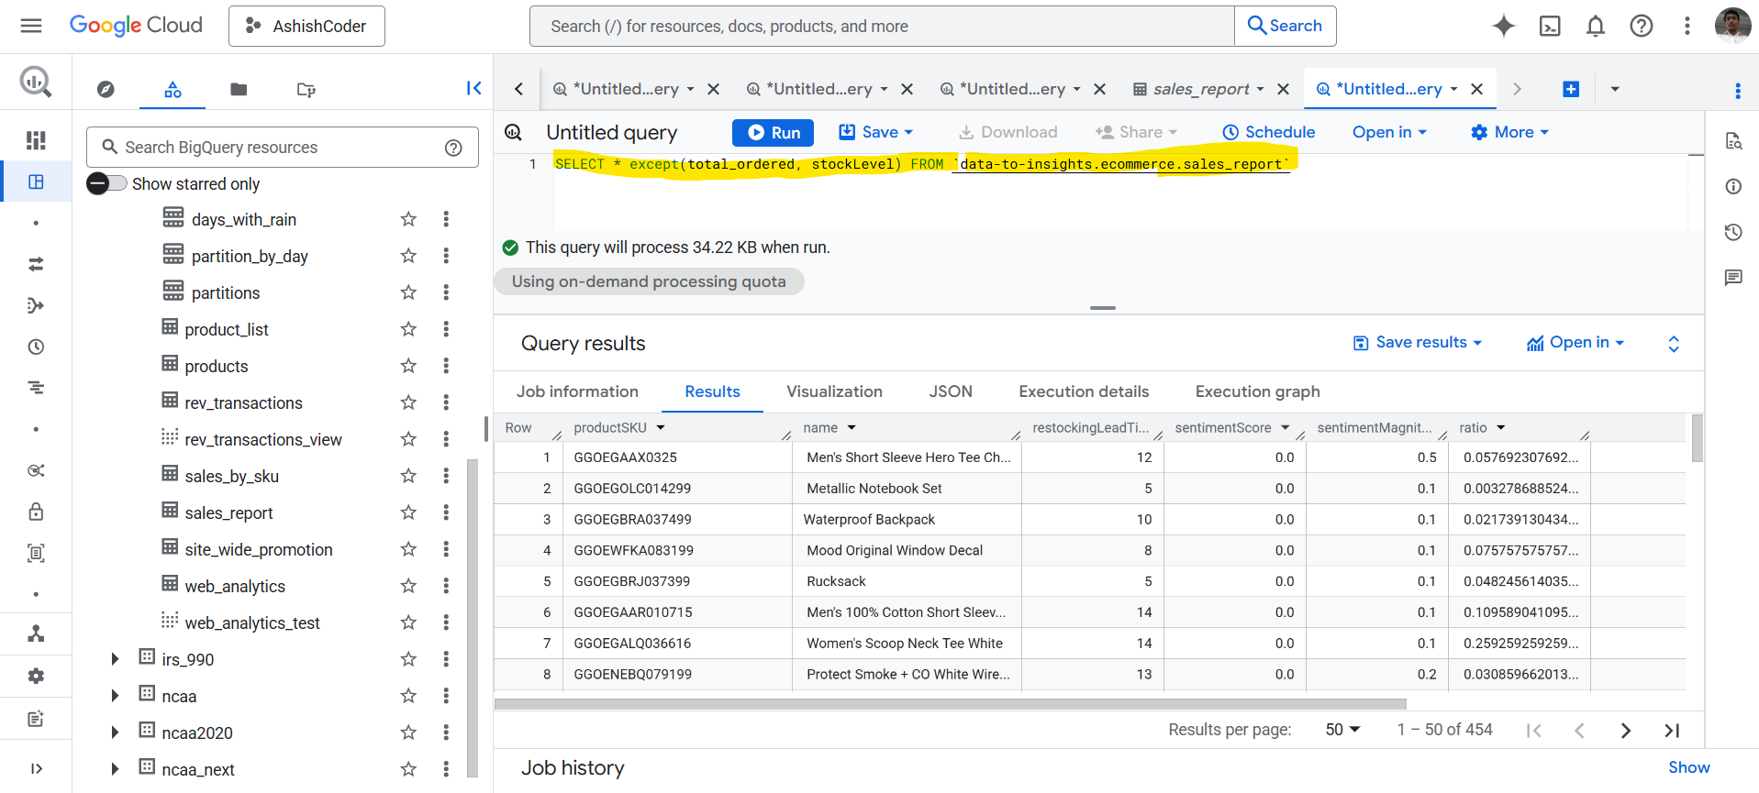
Task: Change results per page dropdown
Action: 1342,730
